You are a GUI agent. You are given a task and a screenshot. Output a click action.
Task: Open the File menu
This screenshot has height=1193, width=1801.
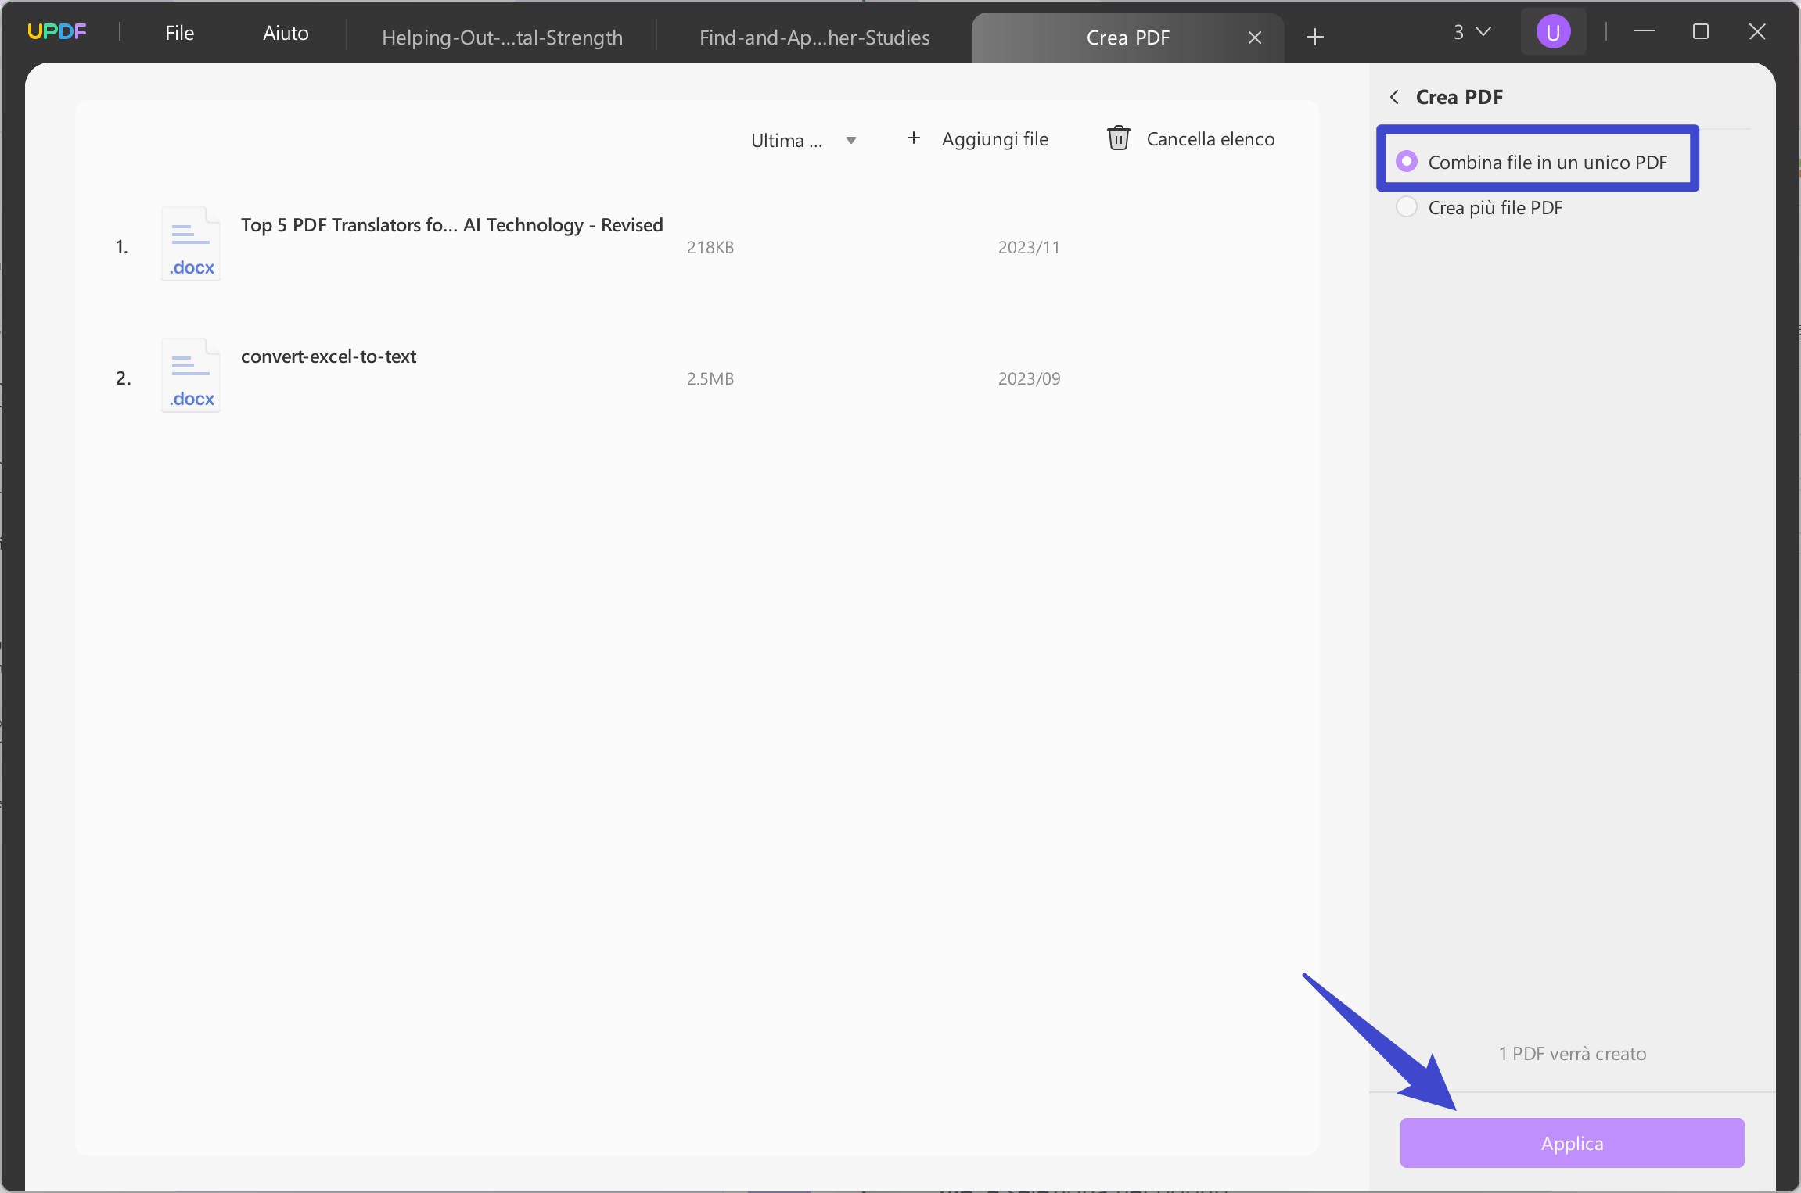click(x=179, y=33)
